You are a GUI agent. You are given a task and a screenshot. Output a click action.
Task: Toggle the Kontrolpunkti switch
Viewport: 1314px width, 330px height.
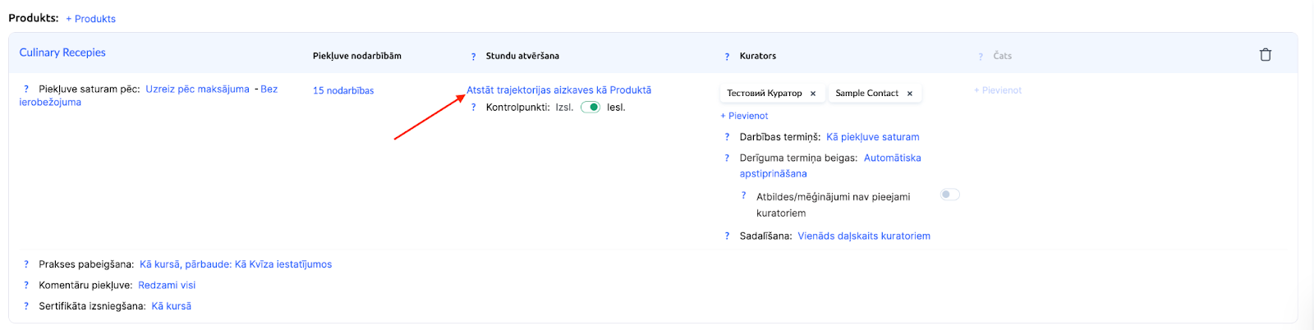pos(590,108)
